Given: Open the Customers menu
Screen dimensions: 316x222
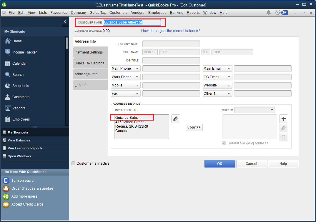Looking at the screenshot, I should point(119,12).
